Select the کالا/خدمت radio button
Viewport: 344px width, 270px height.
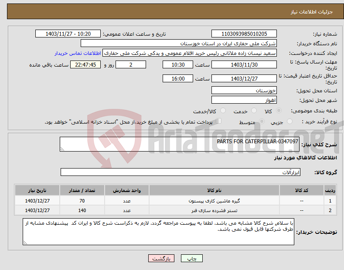coord(223,111)
